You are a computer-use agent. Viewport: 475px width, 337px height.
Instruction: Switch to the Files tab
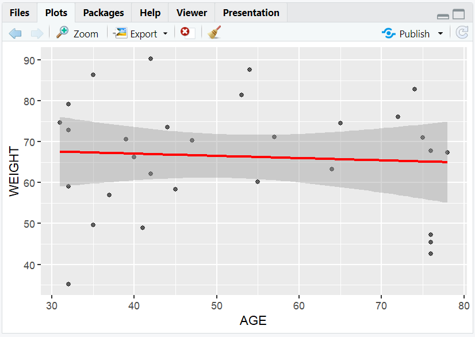coord(20,12)
